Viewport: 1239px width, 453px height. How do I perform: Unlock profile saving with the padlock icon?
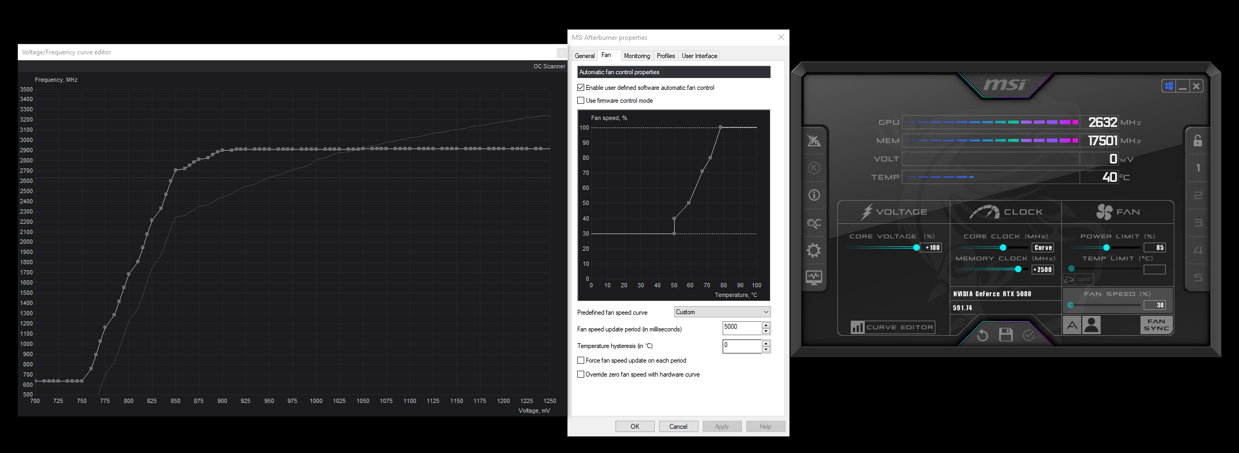click(1198, 140)
